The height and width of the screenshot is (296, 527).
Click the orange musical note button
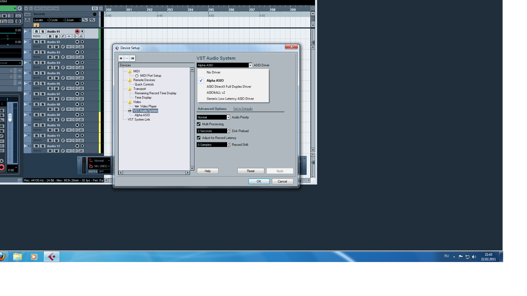(x=36, y=25)
